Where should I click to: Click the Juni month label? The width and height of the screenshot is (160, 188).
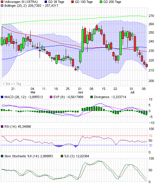(x=80, y=92)
